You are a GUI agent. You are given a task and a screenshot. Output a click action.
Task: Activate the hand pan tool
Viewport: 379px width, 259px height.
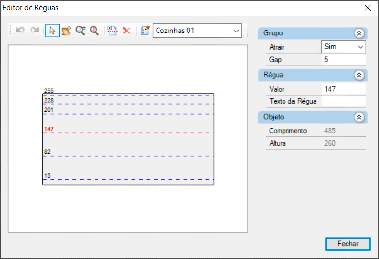click(66, 31)
